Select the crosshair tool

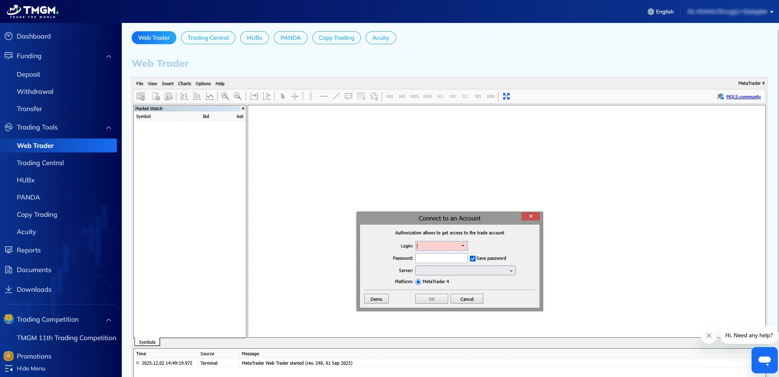295,96
